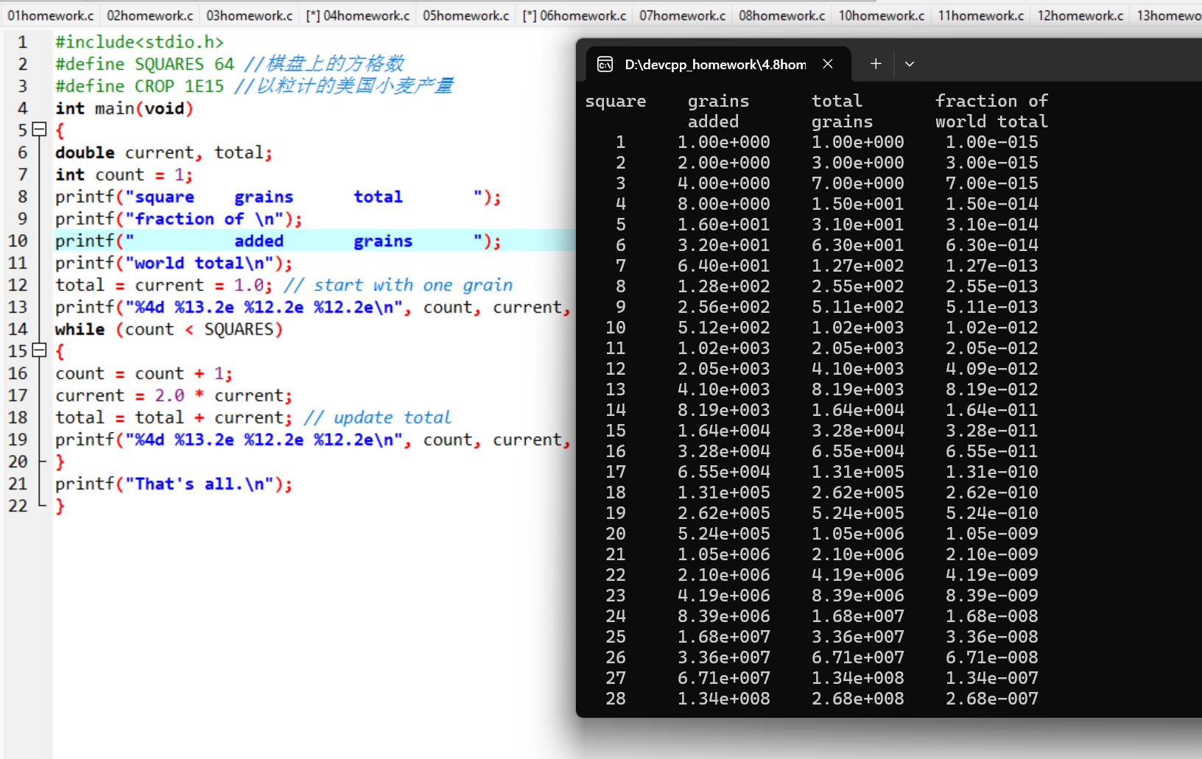
Task: Click the "count = count + 1;" line
Action: 144,373
